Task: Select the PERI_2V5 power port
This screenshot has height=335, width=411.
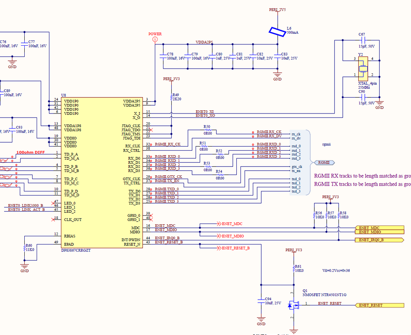Action: (277, 9)
